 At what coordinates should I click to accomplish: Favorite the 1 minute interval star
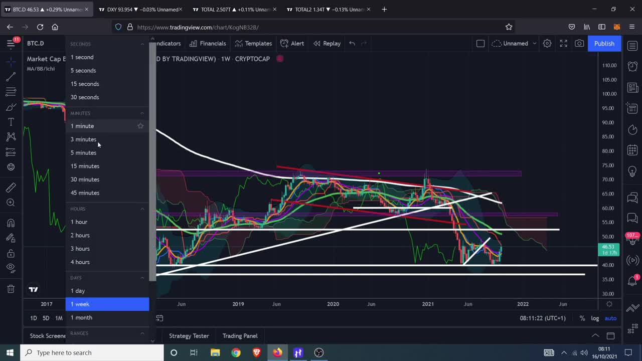[140, 126]
